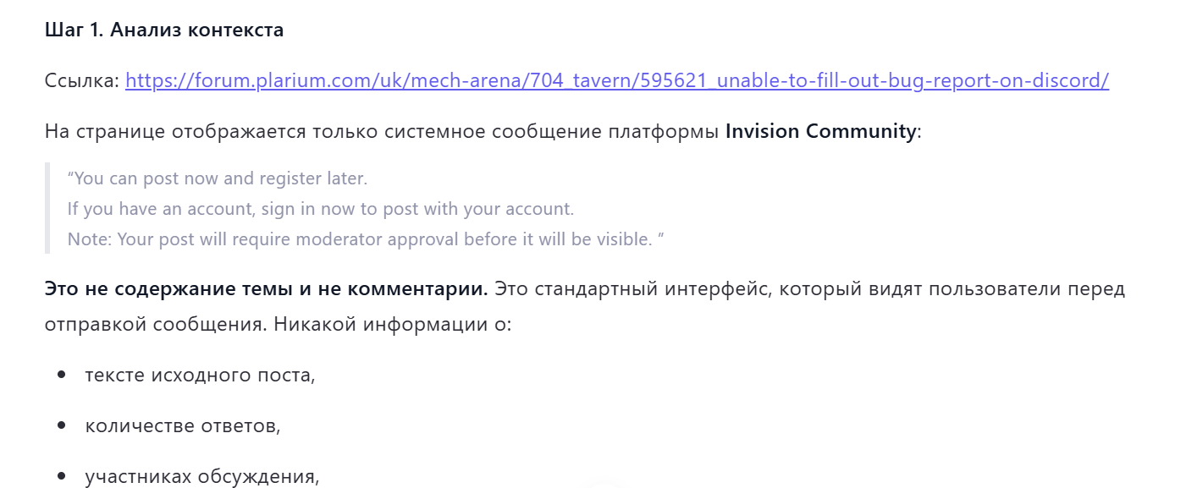1197x488 pixels.
Task: Click the grey vertical bar of the blockquote
Action: (47, 209)
